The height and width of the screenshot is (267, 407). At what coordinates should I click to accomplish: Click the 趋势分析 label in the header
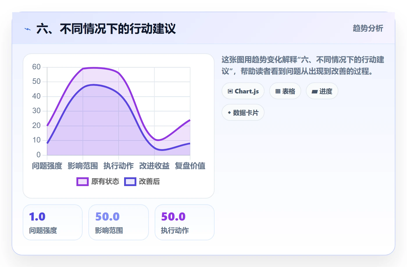tap(368, 28)
